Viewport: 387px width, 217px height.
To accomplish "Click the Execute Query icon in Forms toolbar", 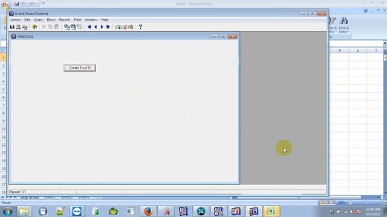I will click(73, 27).
